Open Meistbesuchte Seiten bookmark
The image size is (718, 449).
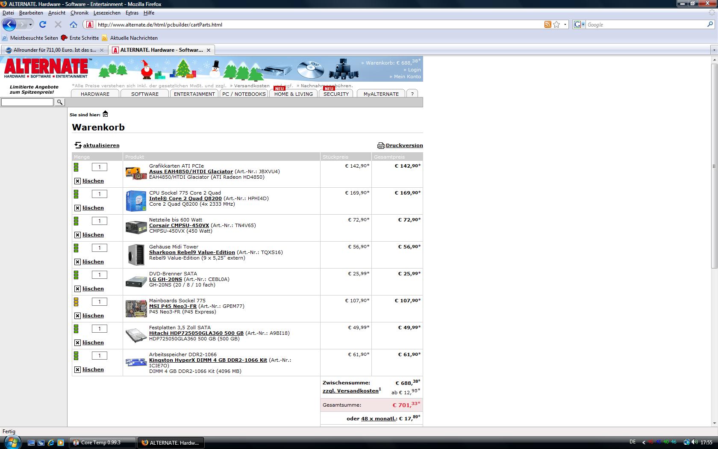coord(30,38)
